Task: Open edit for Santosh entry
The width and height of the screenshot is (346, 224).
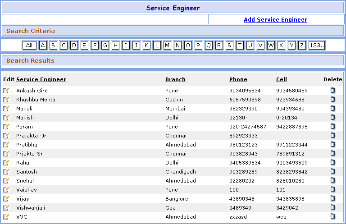Action: tap(6, 172)
